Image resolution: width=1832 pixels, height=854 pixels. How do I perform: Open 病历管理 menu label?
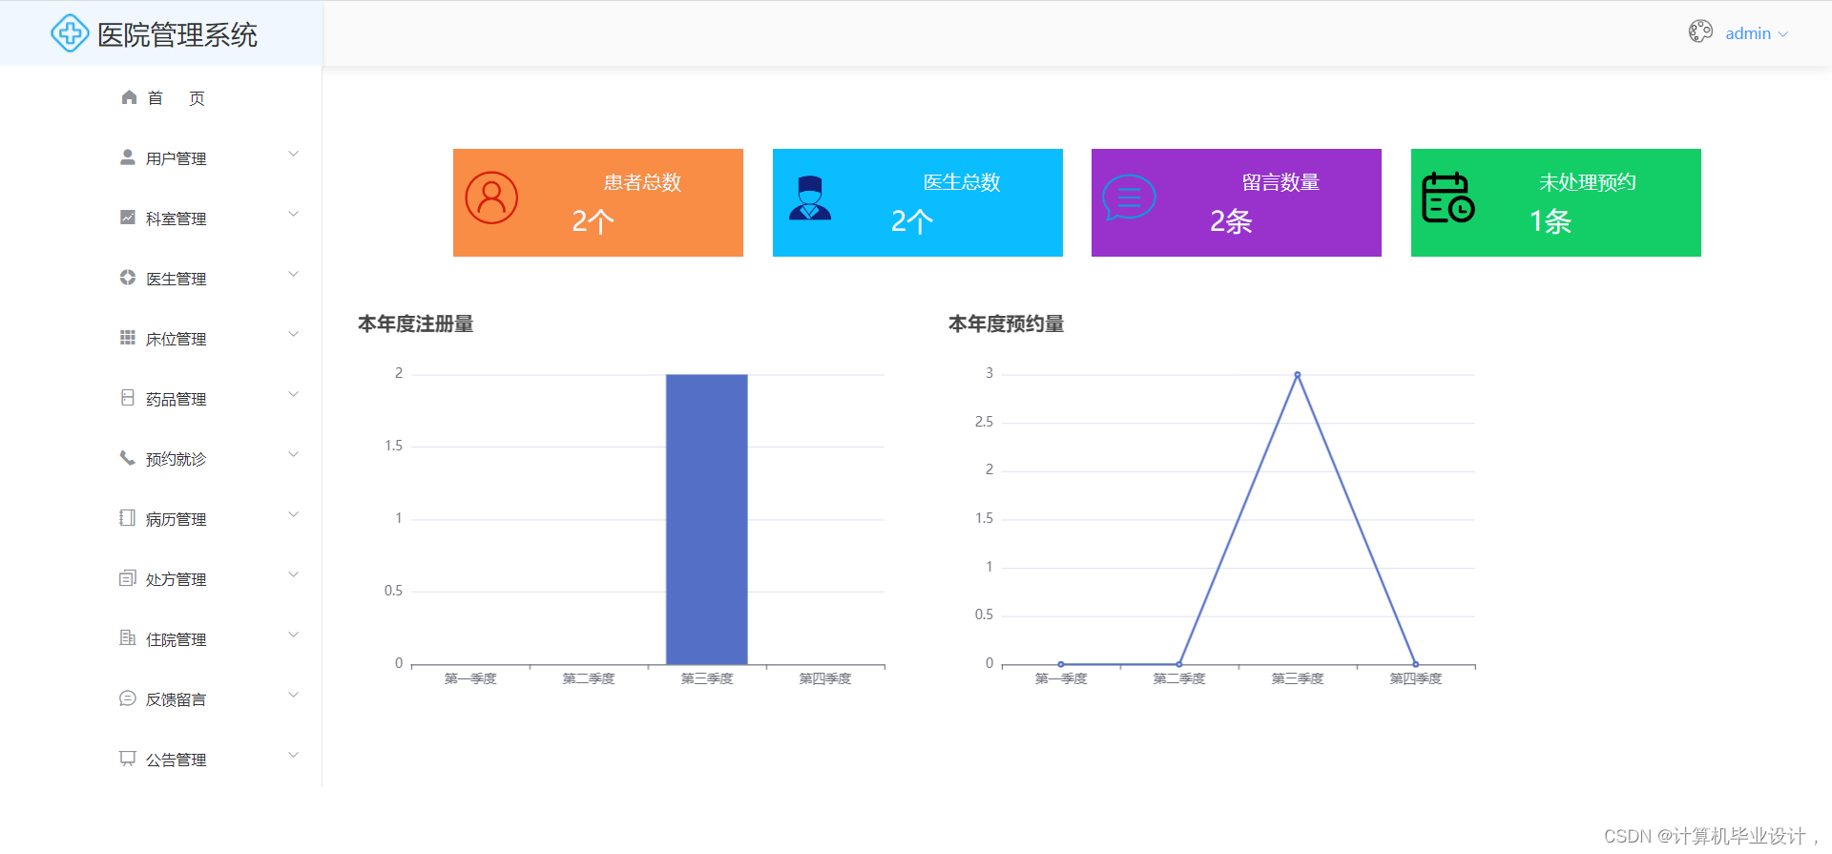point(177,519)
